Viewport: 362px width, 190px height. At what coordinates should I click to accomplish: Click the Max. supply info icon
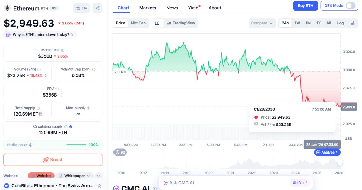coord(89,108)
